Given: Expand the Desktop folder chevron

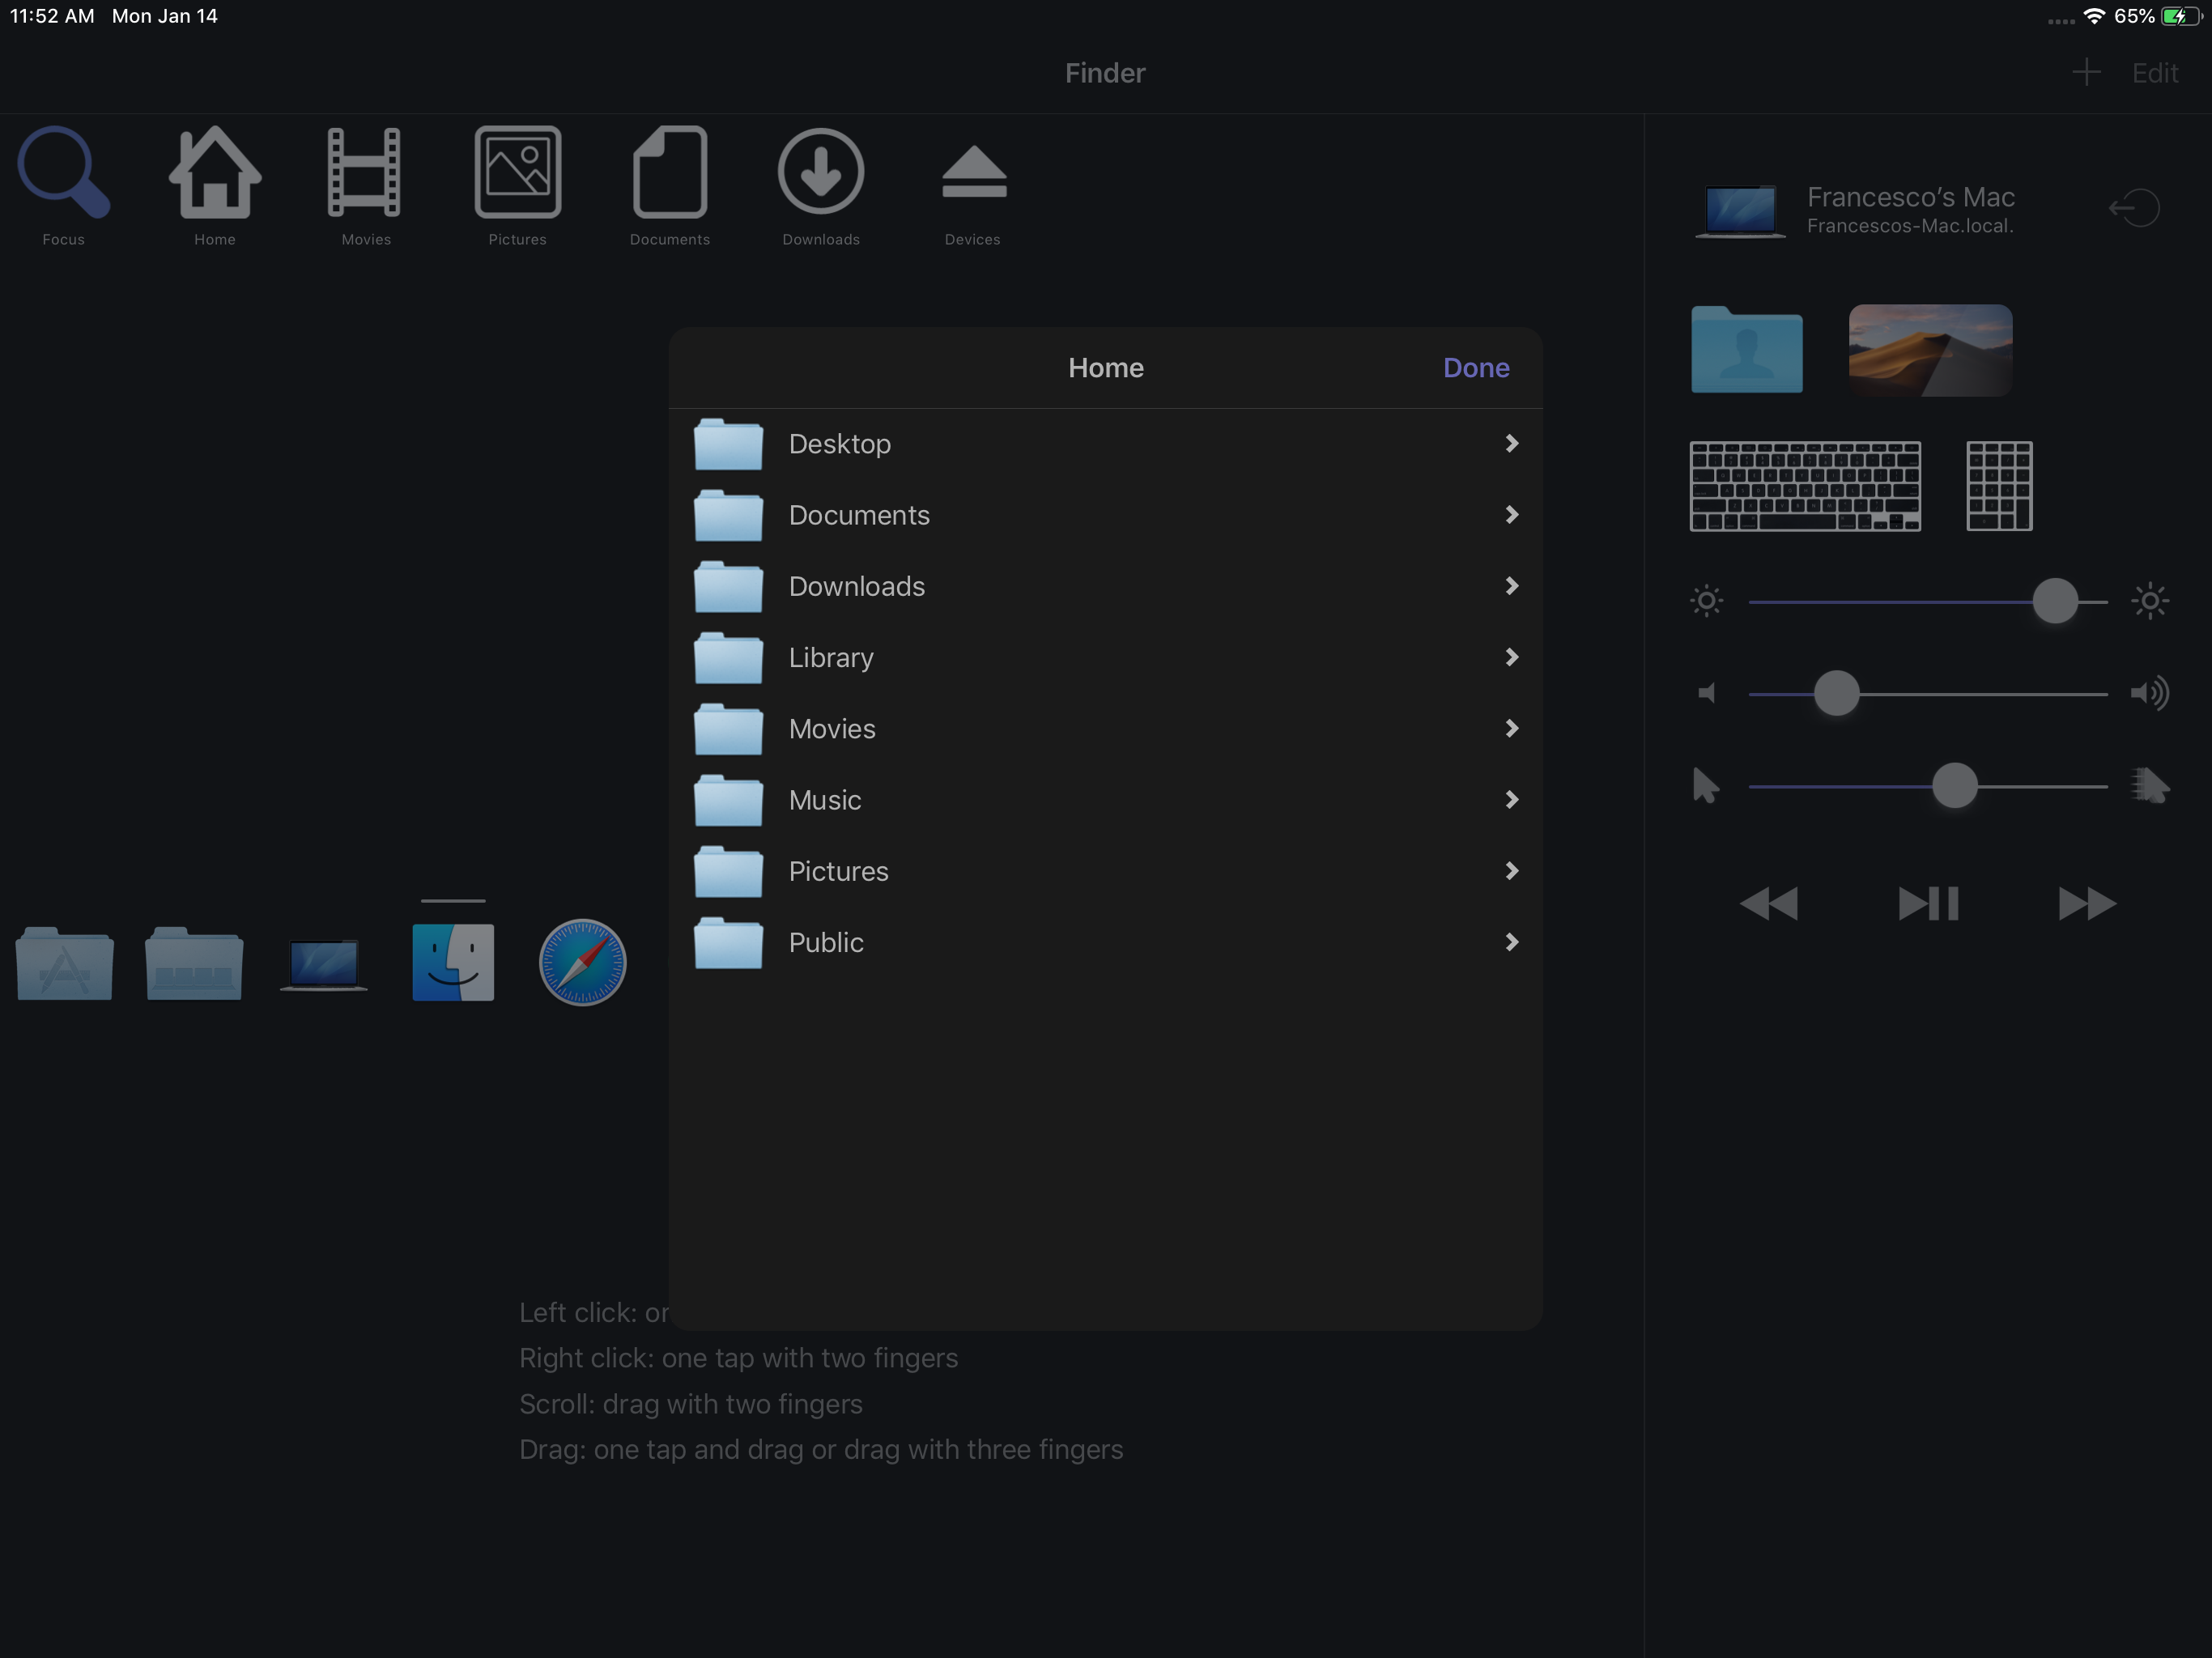Looking at the screenshot, I should pos(1511,444).
